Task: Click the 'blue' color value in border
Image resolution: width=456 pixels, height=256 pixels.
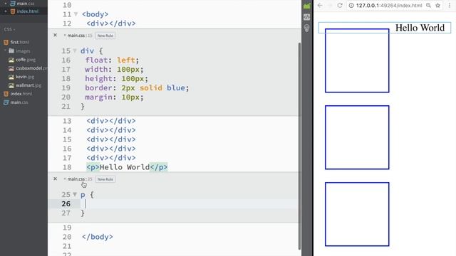Action: click(x=176, y=88)
